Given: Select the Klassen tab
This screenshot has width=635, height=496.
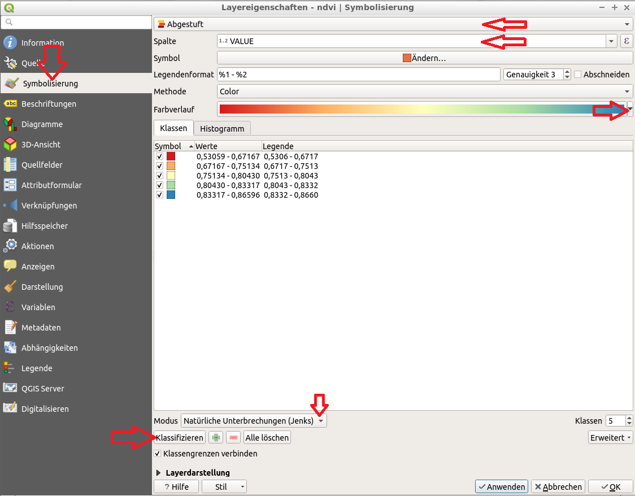Looking at the screenshot, I should (173, 128).
